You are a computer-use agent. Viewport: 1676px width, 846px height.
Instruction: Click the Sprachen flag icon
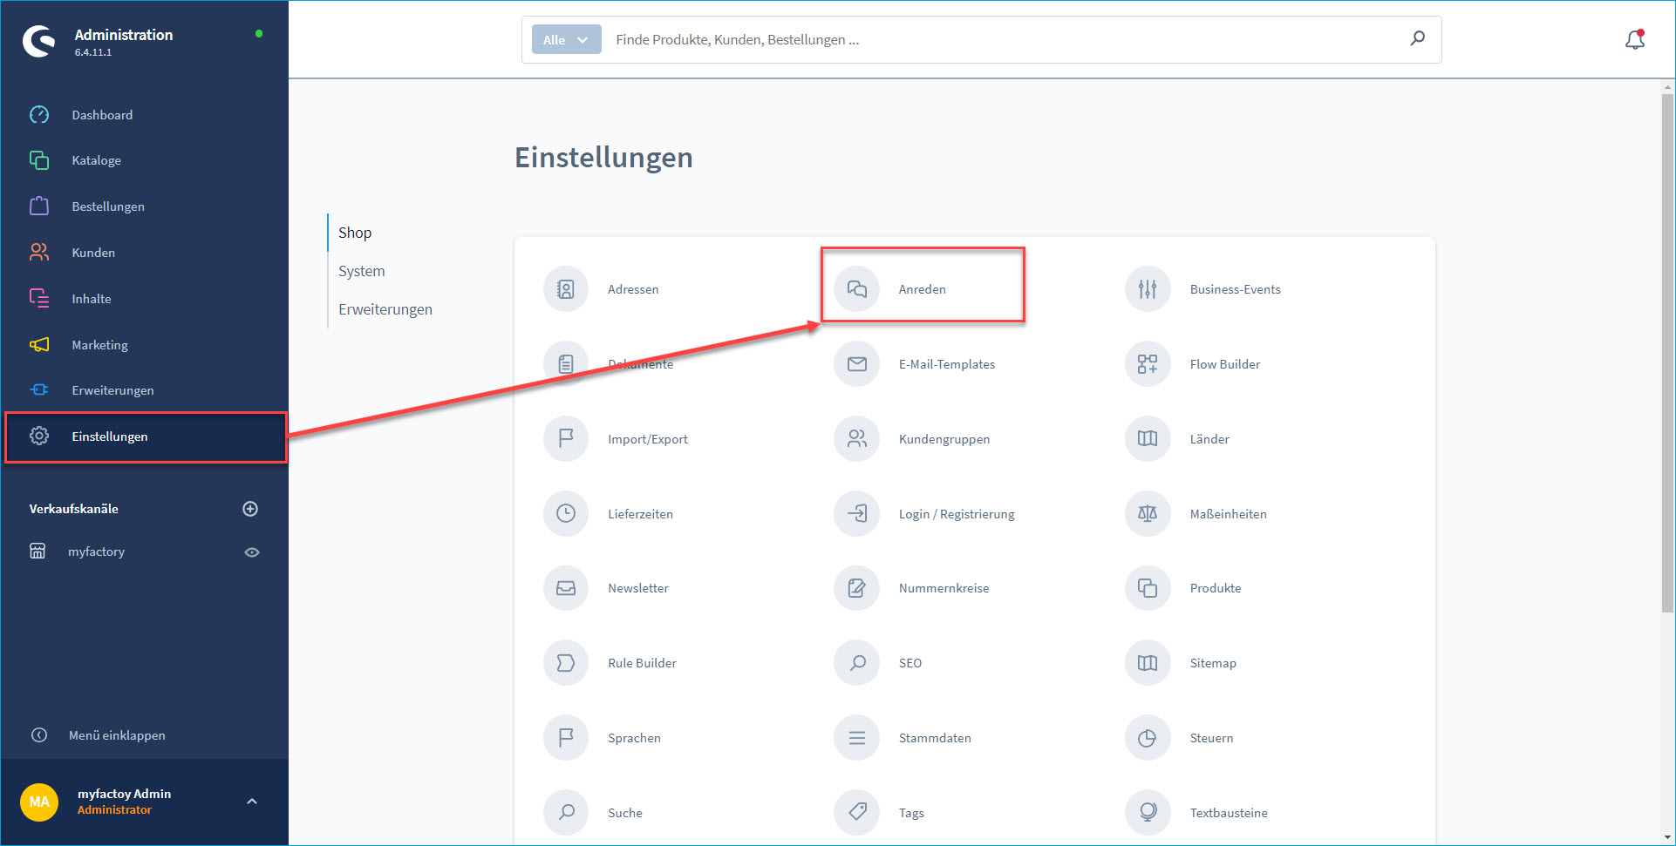566,738
